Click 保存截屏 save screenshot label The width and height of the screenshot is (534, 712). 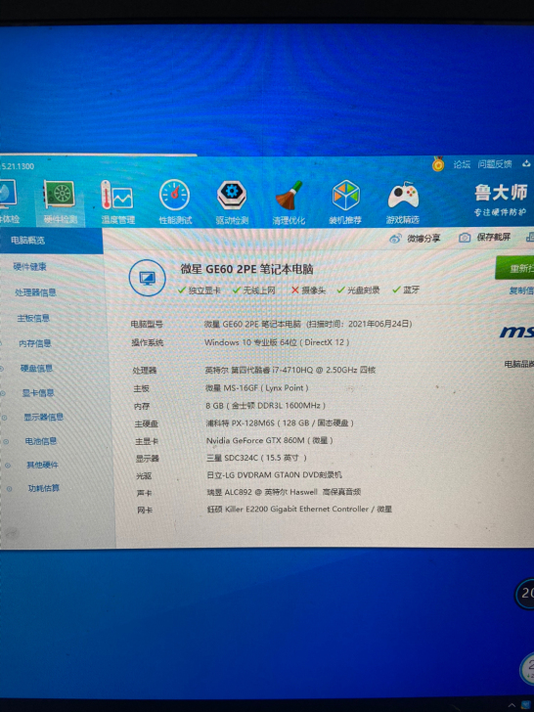point(493,238)
